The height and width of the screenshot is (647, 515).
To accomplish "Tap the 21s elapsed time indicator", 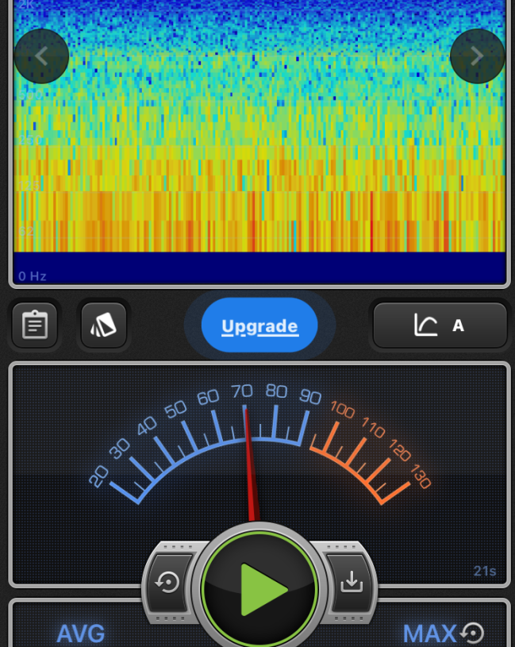I will (x=484, y=571).
